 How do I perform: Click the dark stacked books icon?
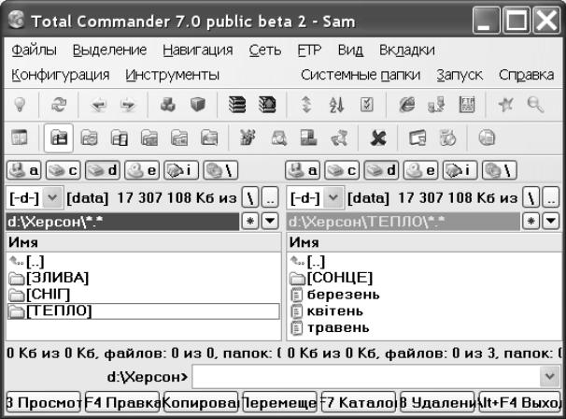coord(237,105)
